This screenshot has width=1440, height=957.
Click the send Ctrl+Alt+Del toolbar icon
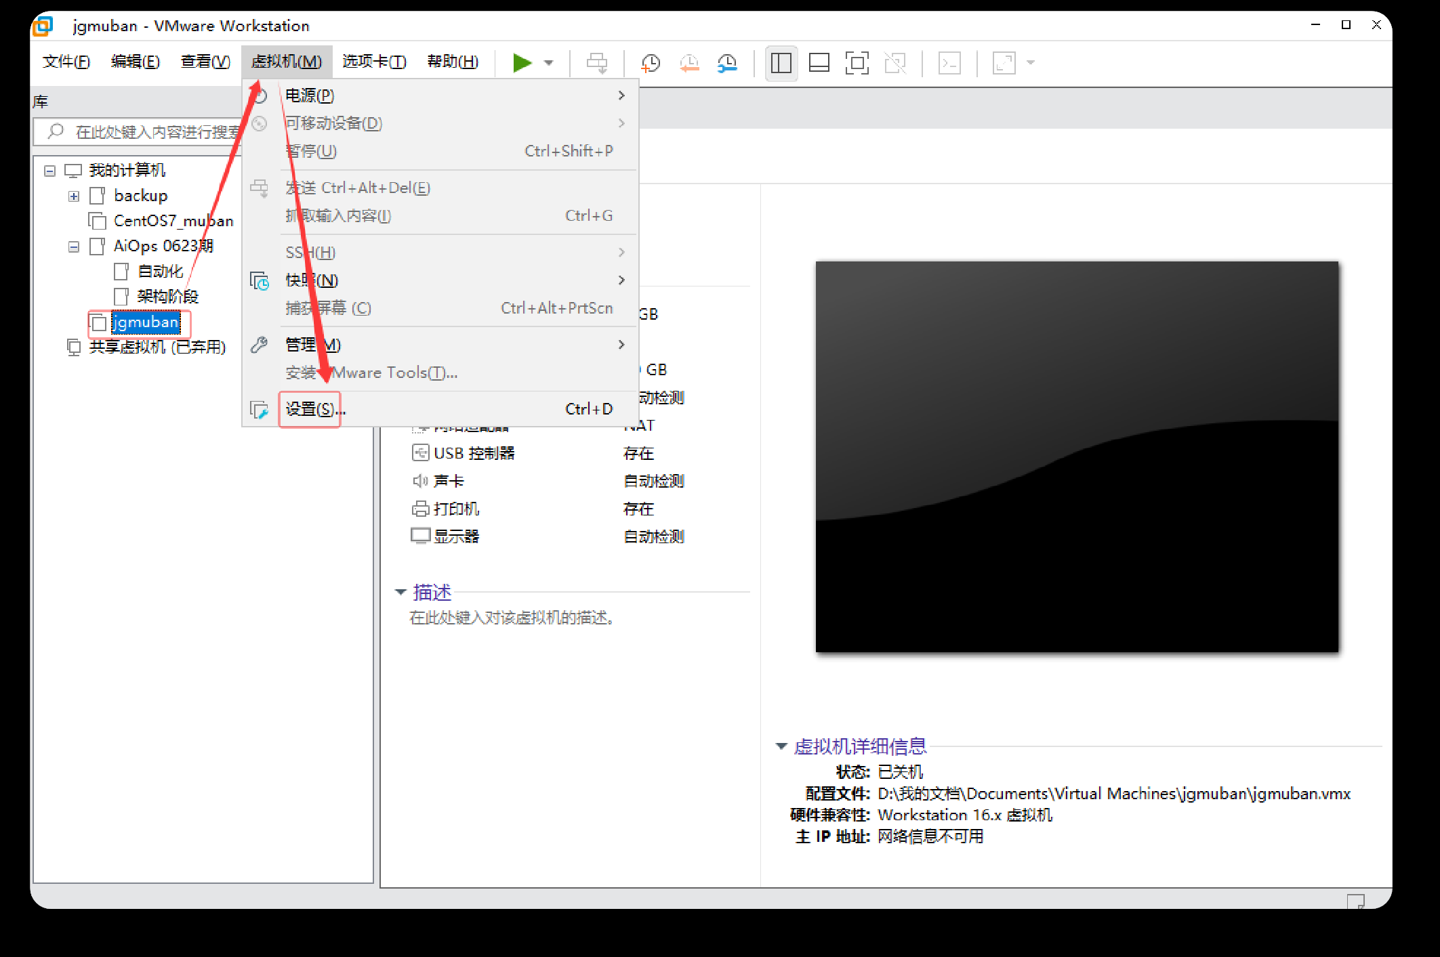[x=597, y=63]
